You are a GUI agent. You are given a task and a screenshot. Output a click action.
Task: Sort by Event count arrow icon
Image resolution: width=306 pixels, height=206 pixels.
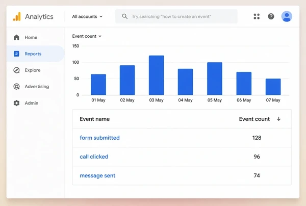pyautogui.click(x=278, y=119)
